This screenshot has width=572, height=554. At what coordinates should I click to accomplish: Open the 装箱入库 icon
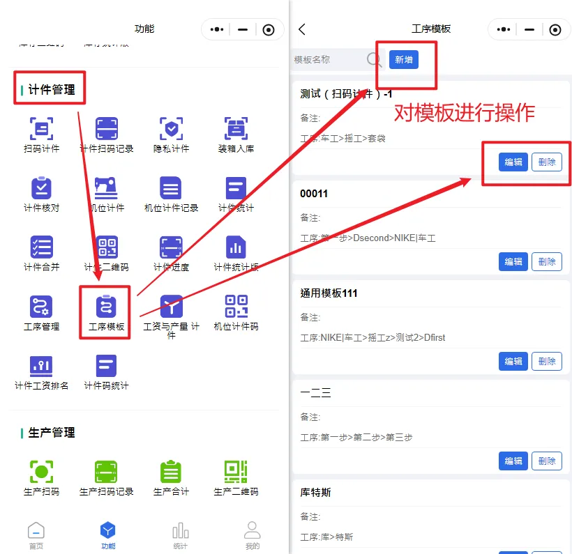236,129
